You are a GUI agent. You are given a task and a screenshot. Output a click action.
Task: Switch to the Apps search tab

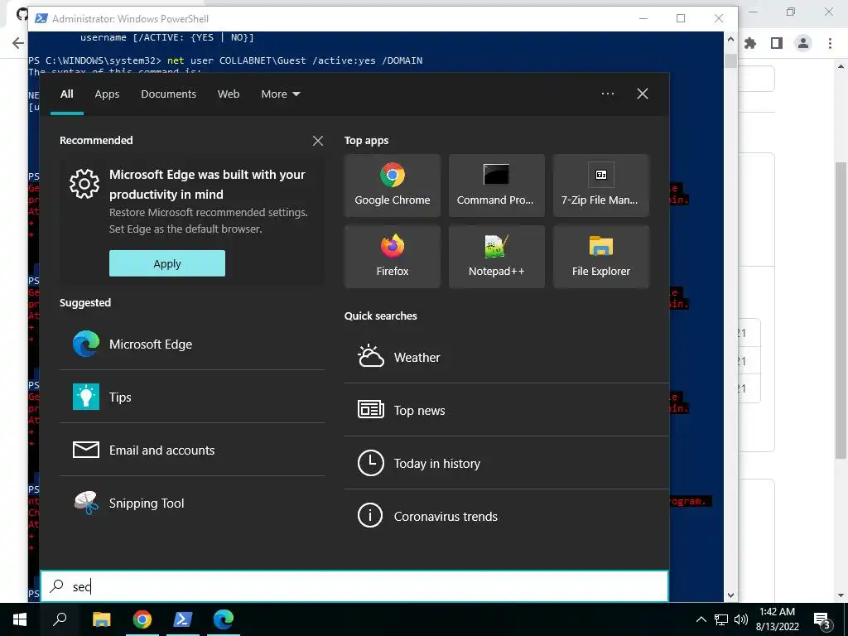(107, 94)
